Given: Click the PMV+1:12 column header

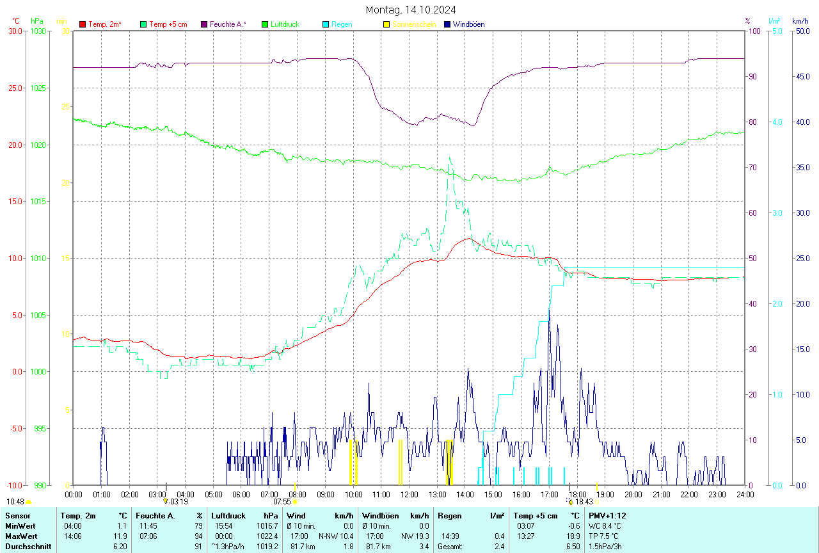Looking at the screenshot, I should pyautogui.click(x=607, y=516).
